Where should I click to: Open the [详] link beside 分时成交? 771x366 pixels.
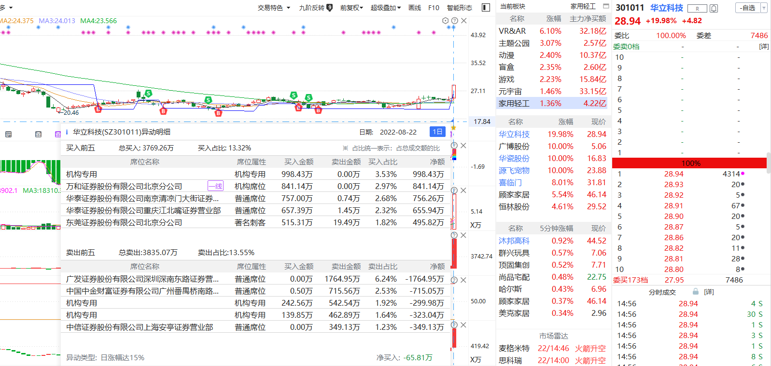(x=709, y=292)
